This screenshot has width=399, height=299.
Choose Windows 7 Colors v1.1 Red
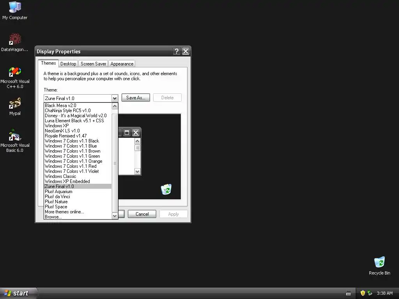[x=78, y=166]
